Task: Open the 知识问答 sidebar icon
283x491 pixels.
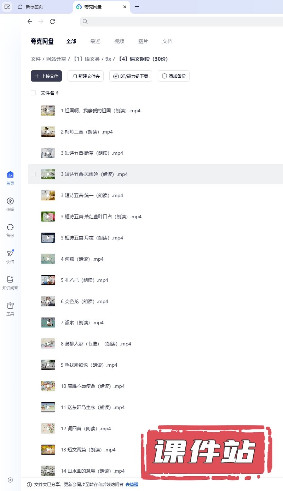Action: (x=10, y=283)
